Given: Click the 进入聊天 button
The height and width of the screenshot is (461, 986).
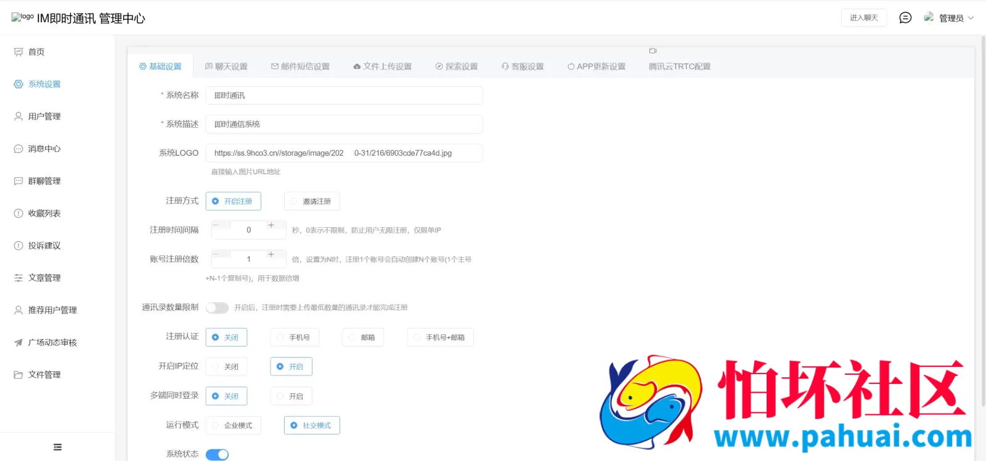Looking at the screenshot, I should 864,18.
